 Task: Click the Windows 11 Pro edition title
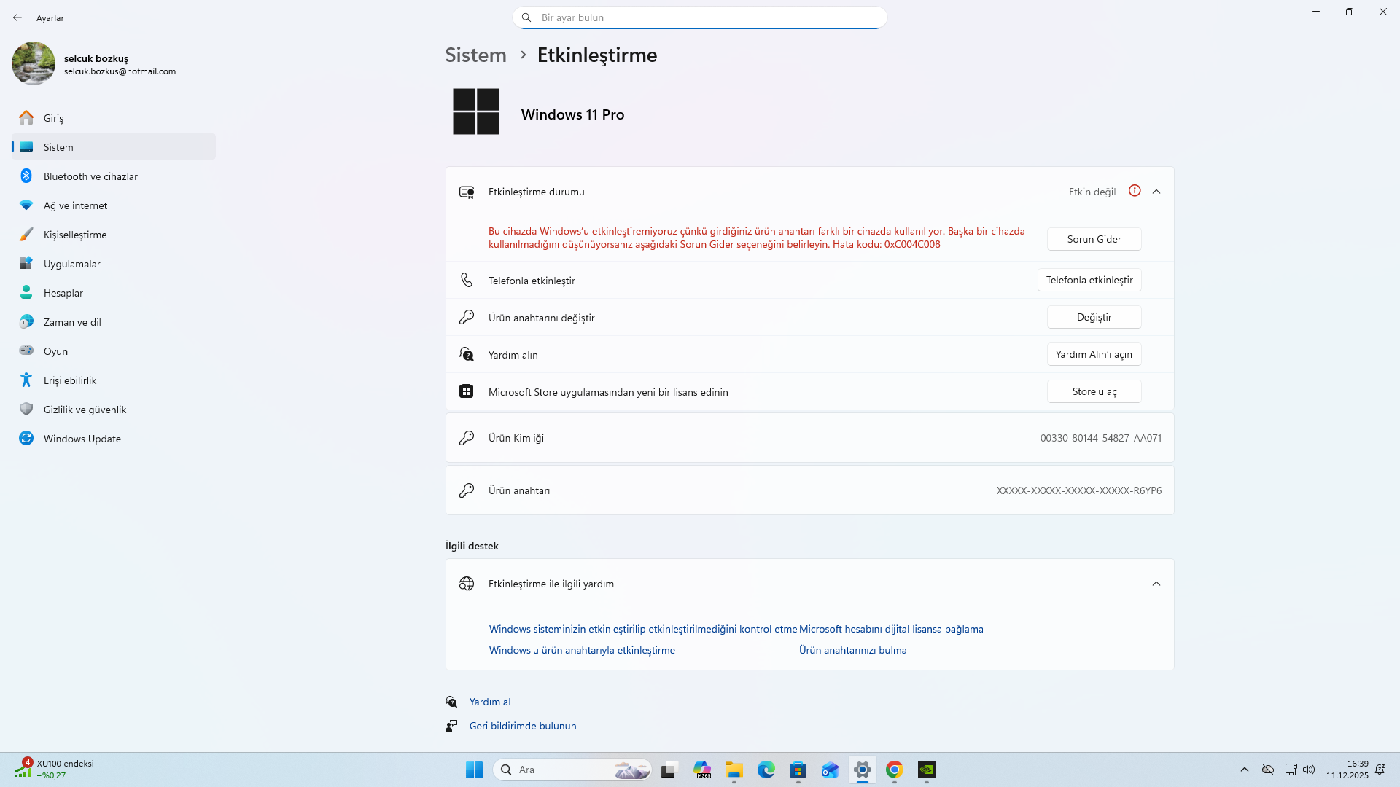tap(572, 114)
